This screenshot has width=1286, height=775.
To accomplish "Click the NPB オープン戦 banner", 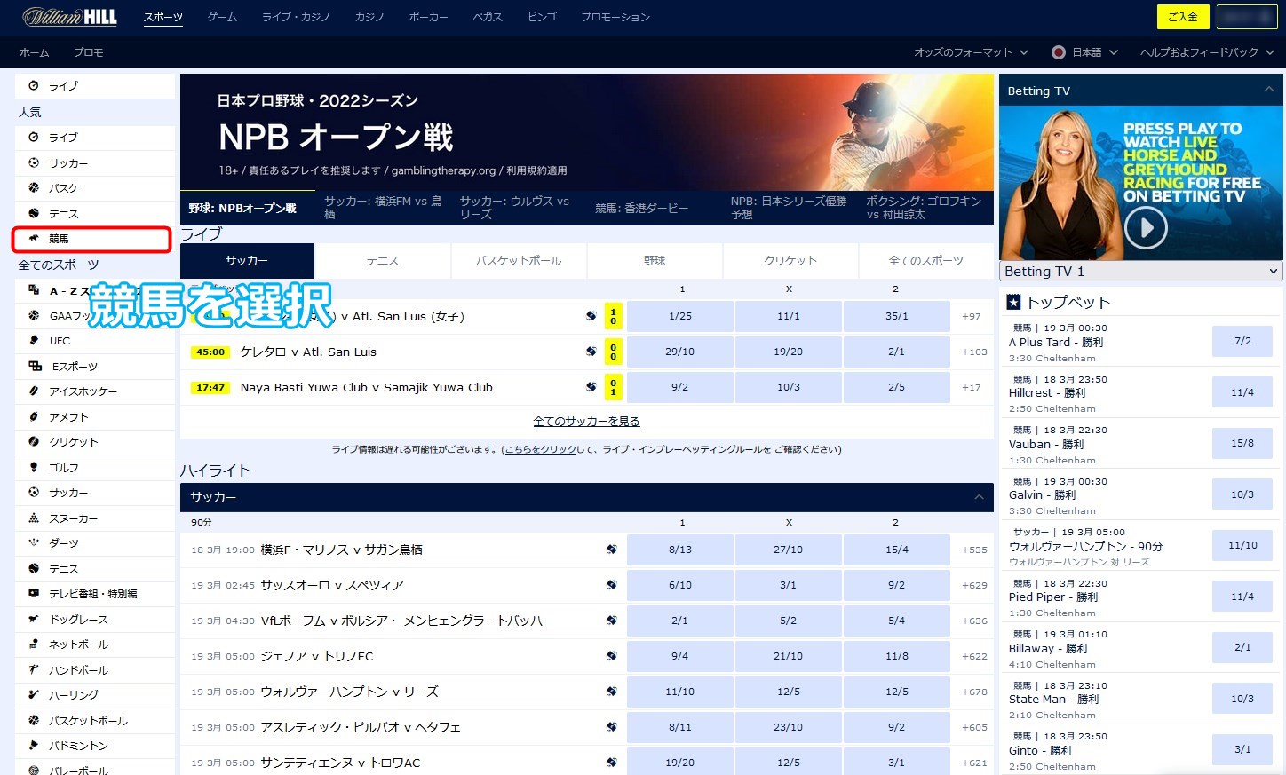I will [x=586, y=132].
